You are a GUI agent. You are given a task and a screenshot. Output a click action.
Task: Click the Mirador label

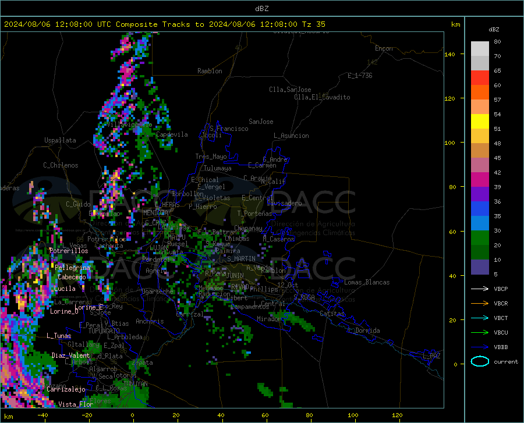269,319
